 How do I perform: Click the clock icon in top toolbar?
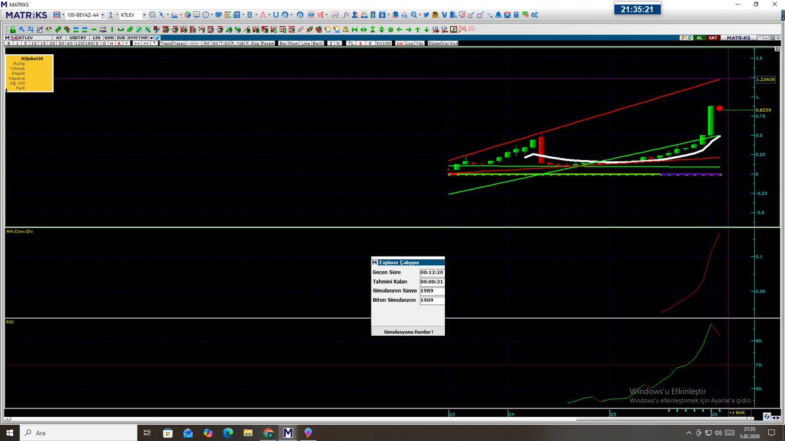[205, 14]
